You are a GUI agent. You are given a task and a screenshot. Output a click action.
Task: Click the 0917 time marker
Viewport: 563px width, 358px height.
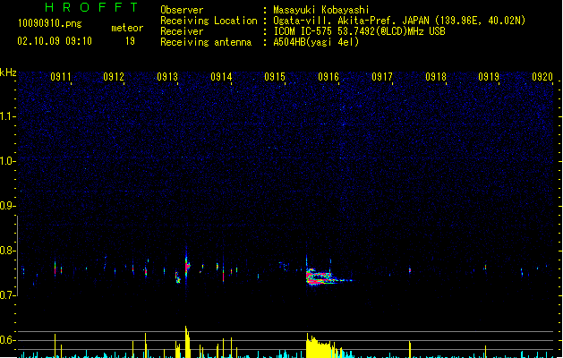[382, 77]
